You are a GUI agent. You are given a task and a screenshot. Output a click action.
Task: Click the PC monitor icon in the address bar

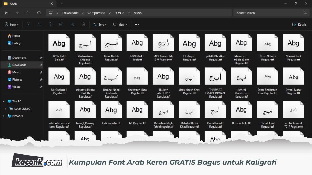(51, 13)
